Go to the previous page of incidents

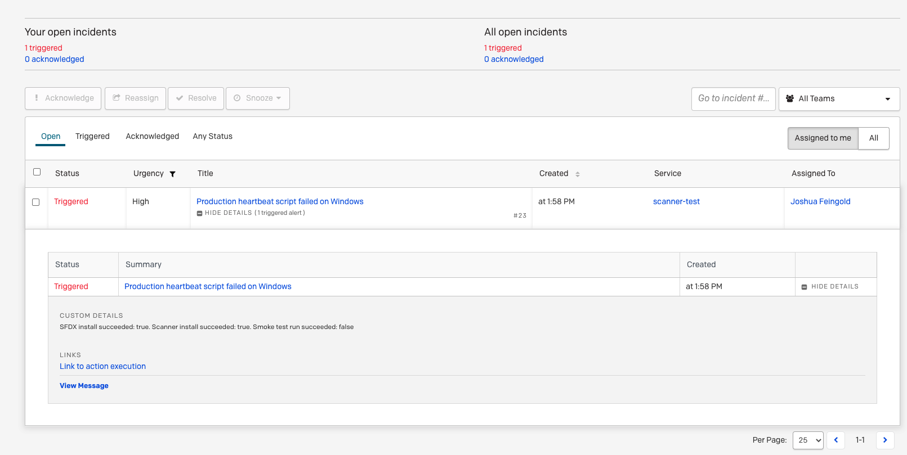836,440
